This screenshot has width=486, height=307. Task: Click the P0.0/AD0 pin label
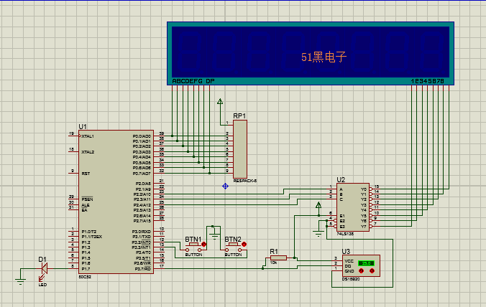tap(142, 136)
